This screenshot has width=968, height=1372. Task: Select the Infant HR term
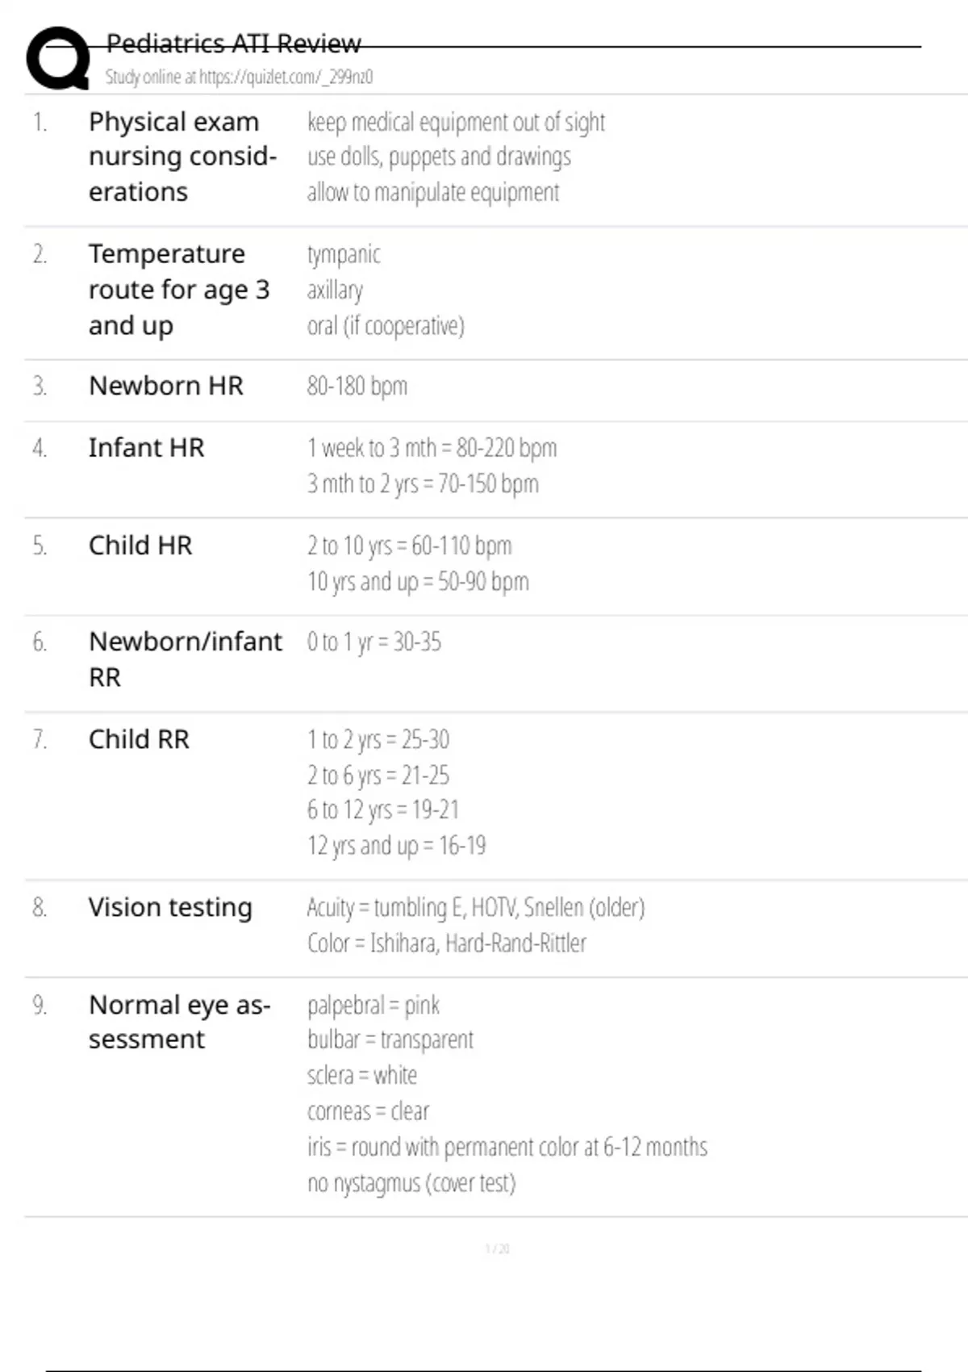coord(146,447)
